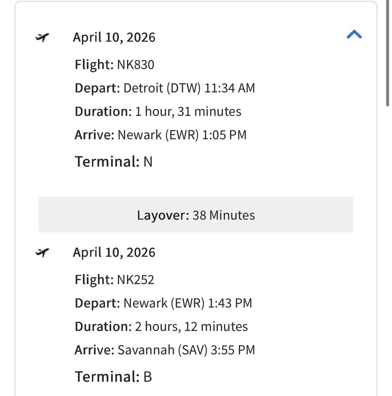This screenshot has width=392, height=396.
Task: Click the Depart label of flight NK252
Action: [x=97, y=303]
